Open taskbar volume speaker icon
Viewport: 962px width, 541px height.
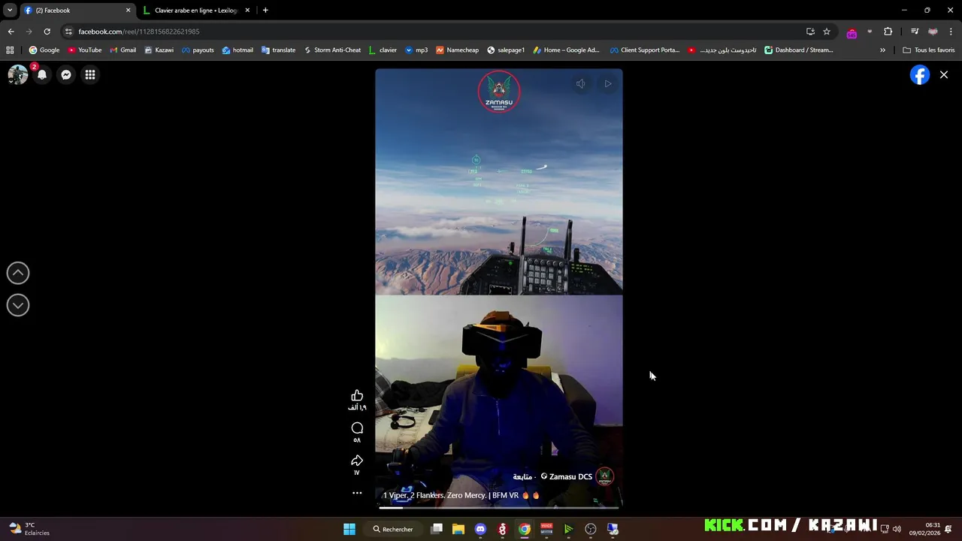pyautogui.click(x=897, y=529)
